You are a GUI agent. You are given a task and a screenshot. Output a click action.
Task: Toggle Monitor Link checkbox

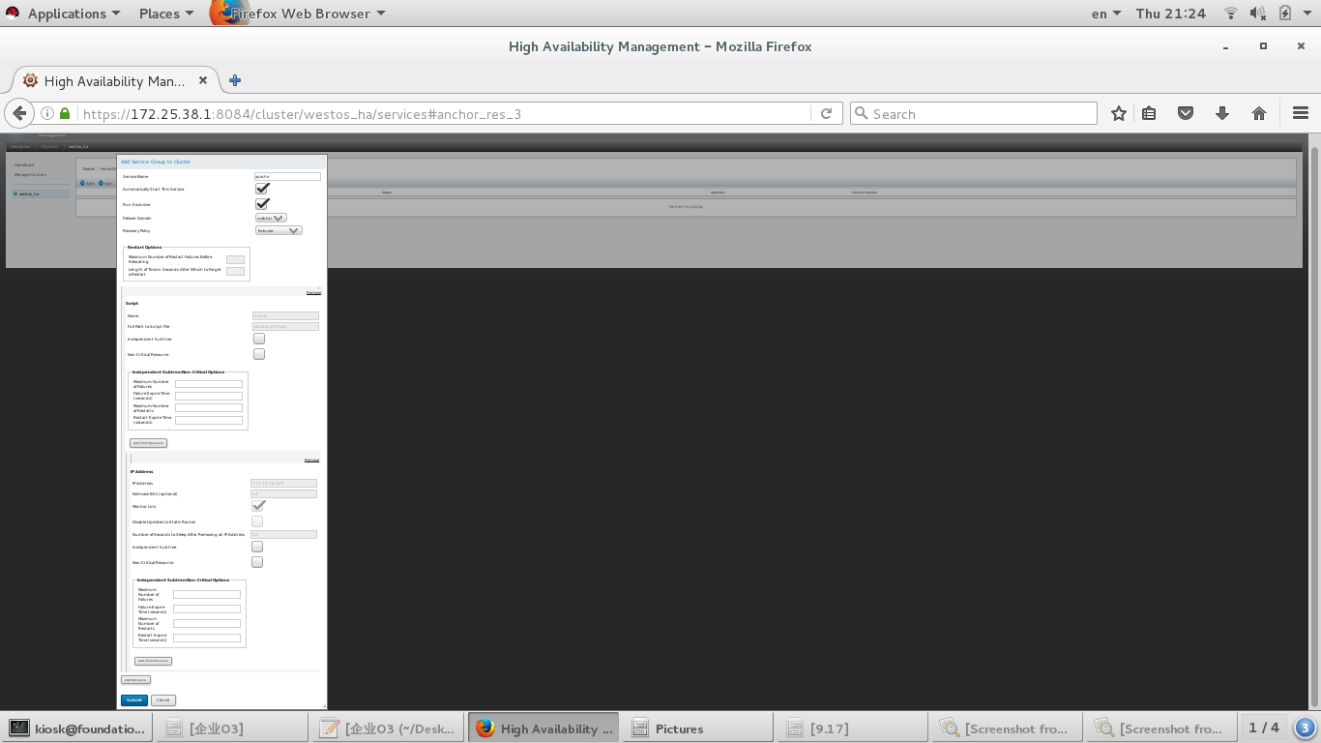click(x=258, y=506)
